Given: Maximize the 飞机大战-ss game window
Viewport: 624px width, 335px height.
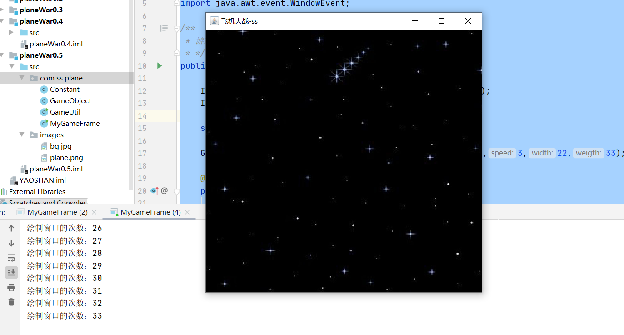Looking at the screenshot, I should (x=441, y=21).
